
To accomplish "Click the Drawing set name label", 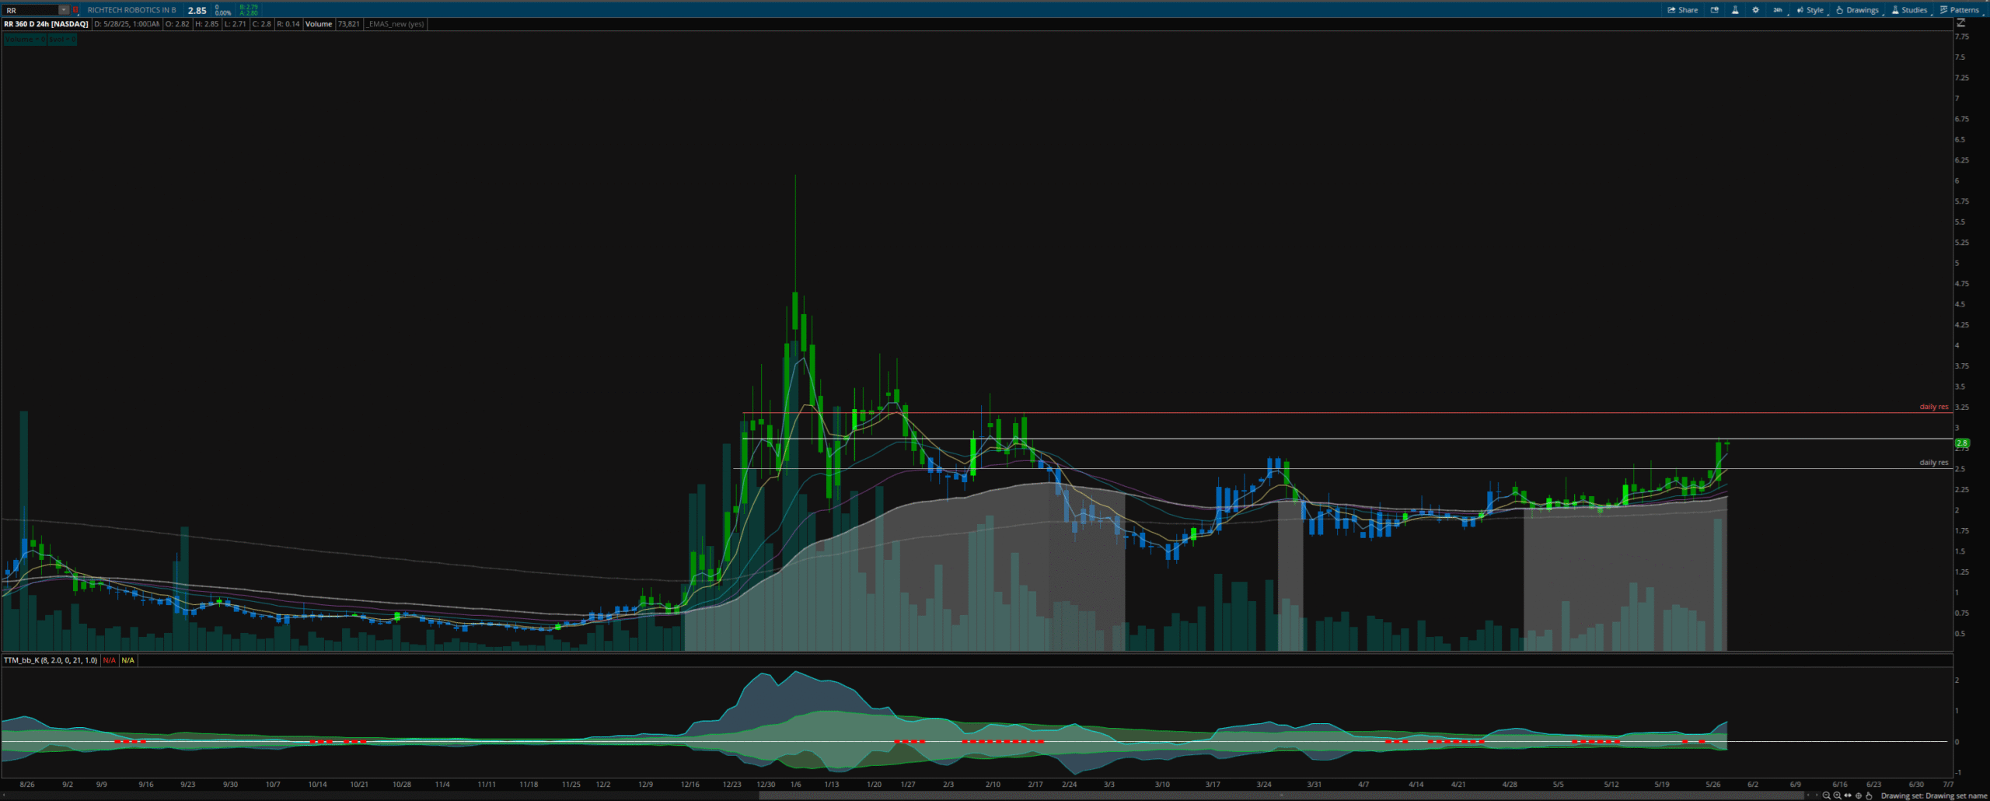I will click(x=1933, y=796).
